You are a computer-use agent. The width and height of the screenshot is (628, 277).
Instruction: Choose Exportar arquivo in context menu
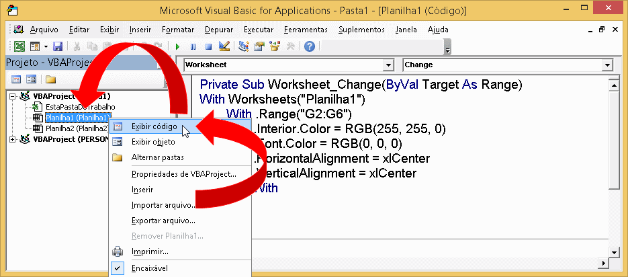(x=180, y=221)
